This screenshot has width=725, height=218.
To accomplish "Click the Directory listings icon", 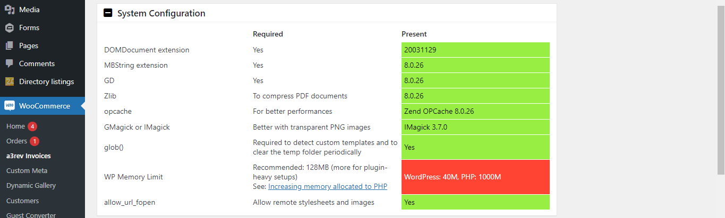I will pos(10,81).
